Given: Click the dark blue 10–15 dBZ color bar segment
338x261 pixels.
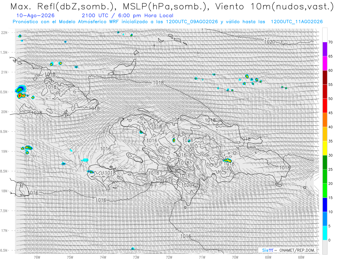Looking at the screenshot, I should 325,205.
